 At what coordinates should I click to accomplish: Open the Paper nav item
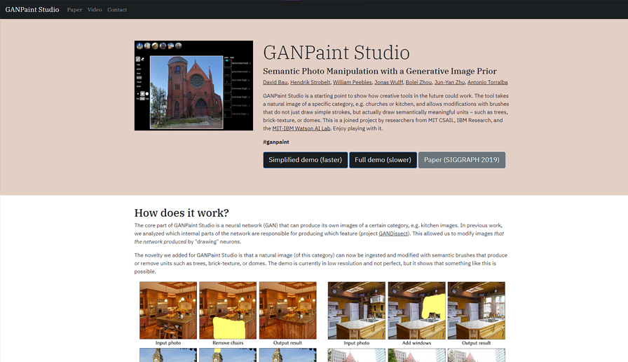[74, 10]
